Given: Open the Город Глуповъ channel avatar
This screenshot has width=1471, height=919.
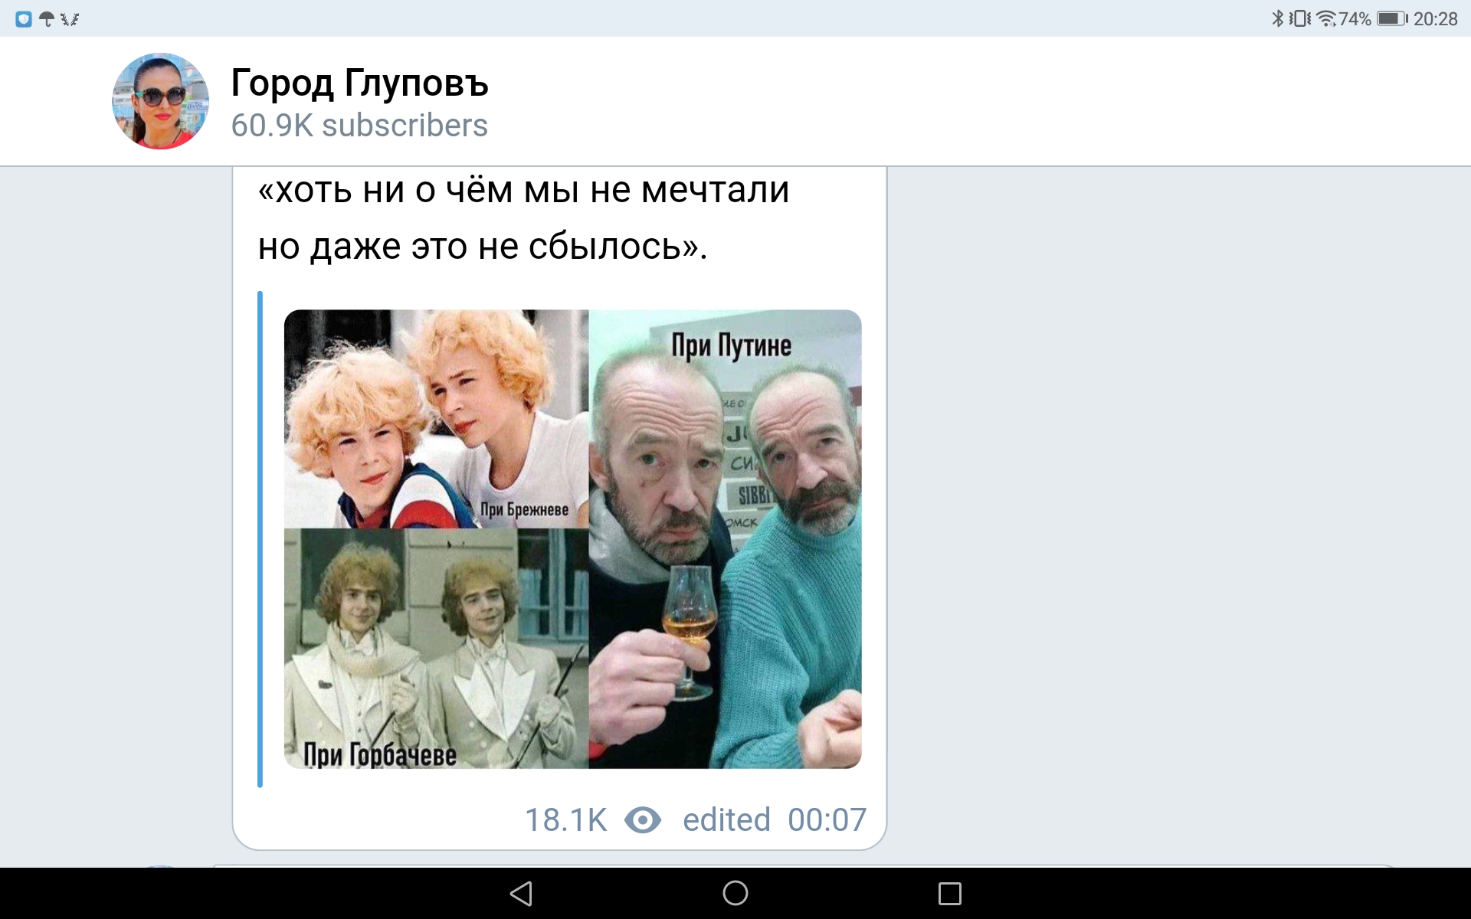Looking at the screenshot, I should point(160,101).
